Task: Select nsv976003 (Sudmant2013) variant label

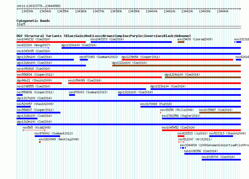Action: [88, 92]
